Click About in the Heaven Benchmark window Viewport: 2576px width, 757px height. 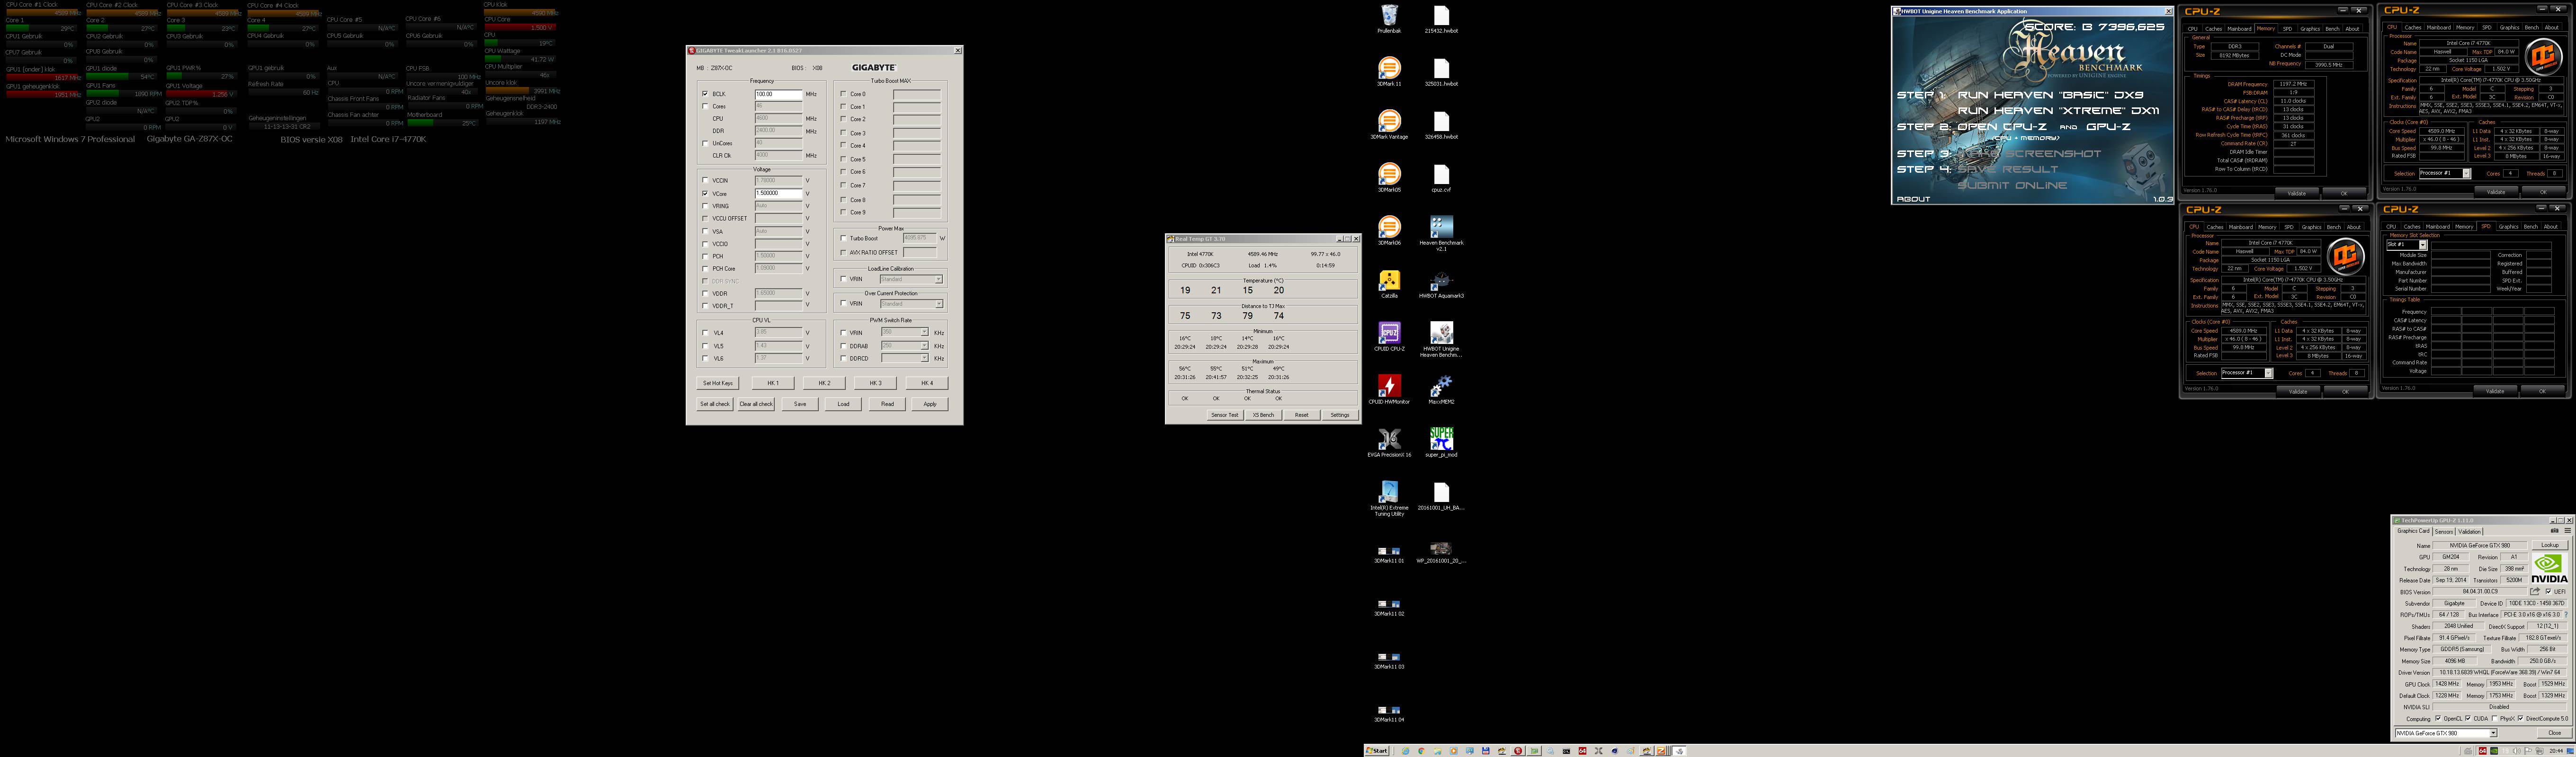point(1914,199)
